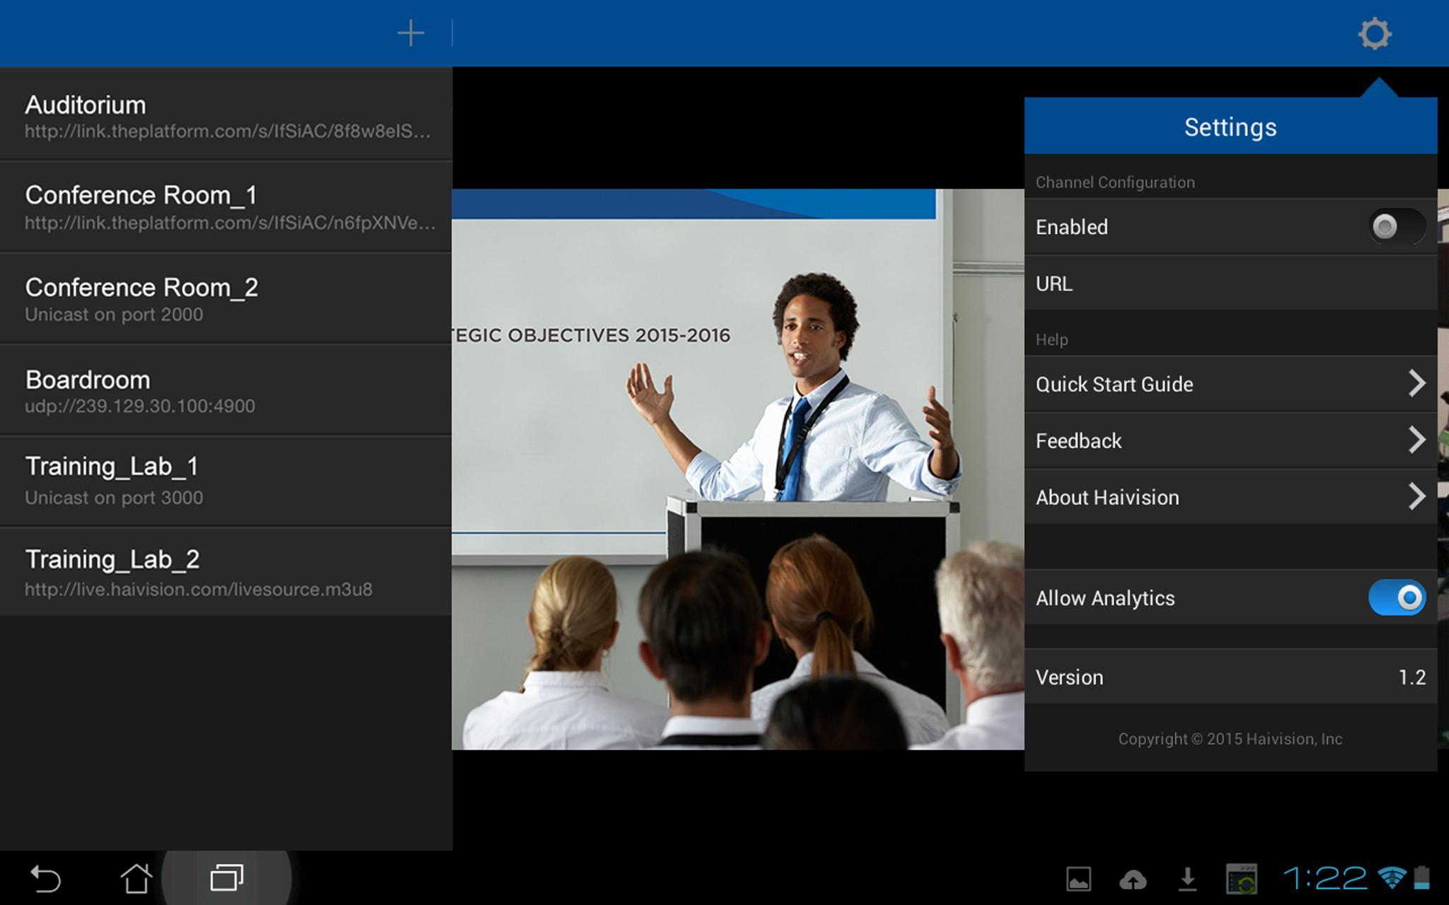The image size is (1449, 905).
Task: Turn off Allow Analytics
Action: click(1397, 597)
